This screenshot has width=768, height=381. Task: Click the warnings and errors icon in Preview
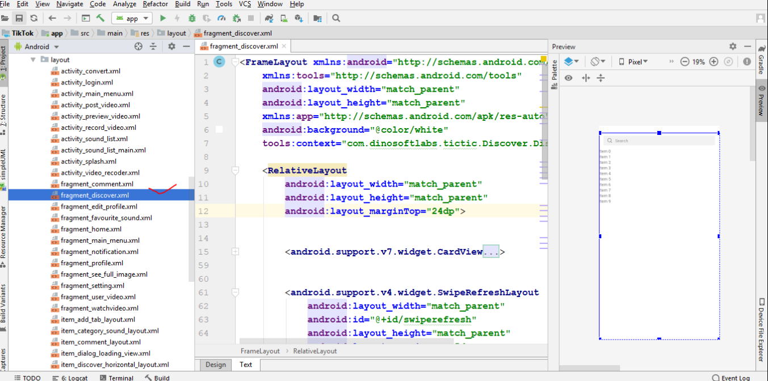pos(747,62)
